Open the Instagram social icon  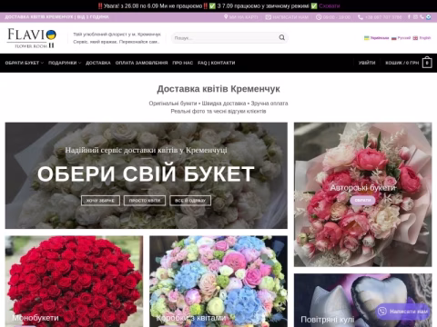tap(415, 17)
